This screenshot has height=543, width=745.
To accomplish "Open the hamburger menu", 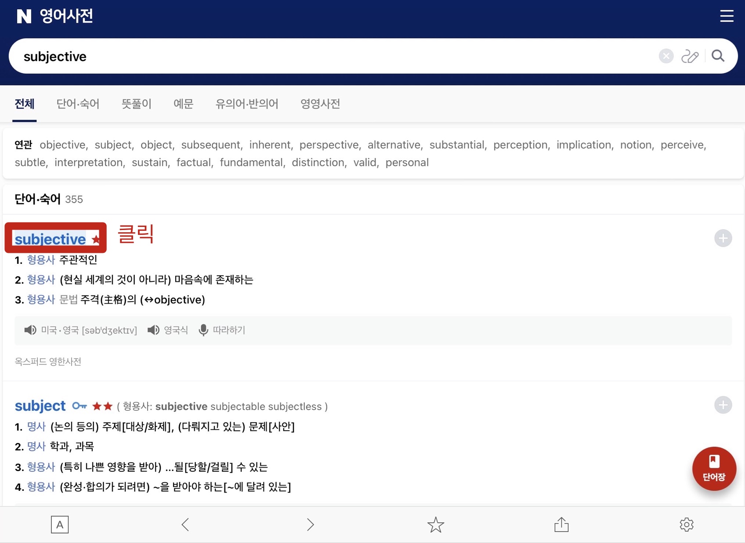I will 727,16.
